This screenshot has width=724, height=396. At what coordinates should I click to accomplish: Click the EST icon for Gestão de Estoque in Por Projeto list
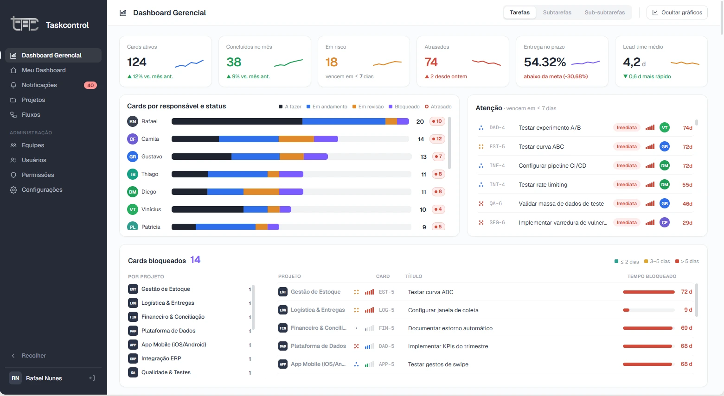133,289
